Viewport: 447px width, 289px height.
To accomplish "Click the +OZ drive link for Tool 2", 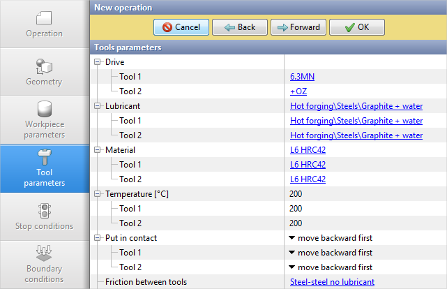I will click(x=298, y=91).
